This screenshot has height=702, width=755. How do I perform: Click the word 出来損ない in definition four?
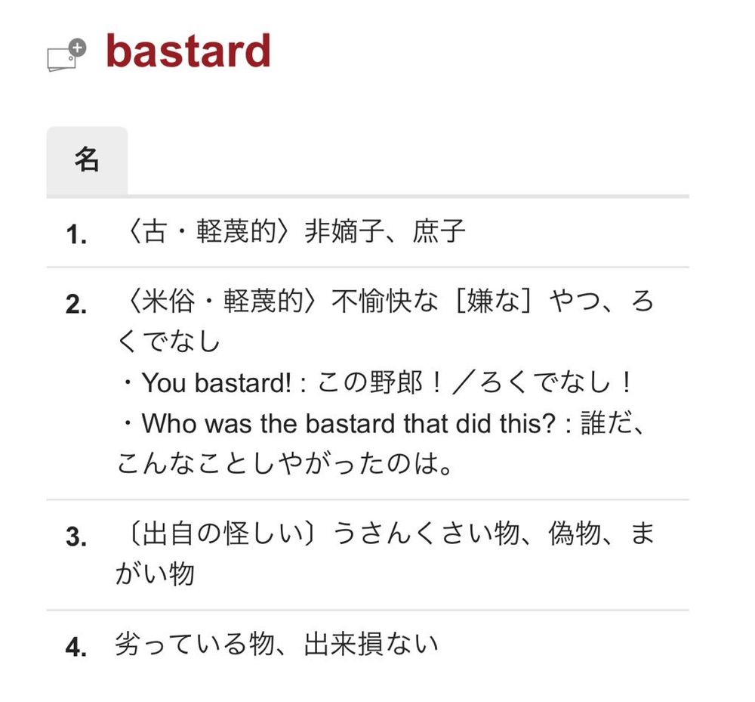click(371, 644)
